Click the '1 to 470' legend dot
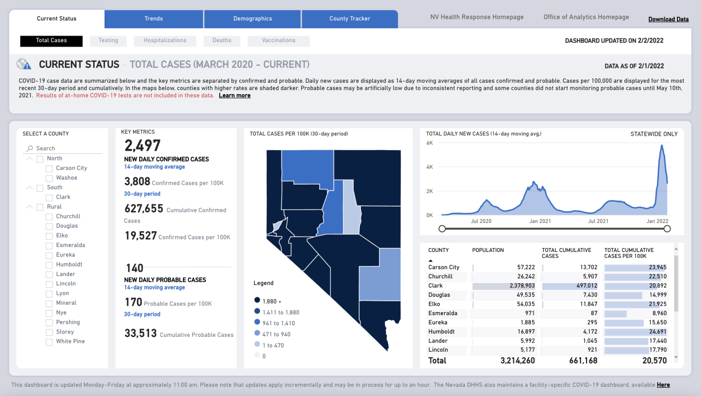701x396 pixels. [x=257, y=345]
